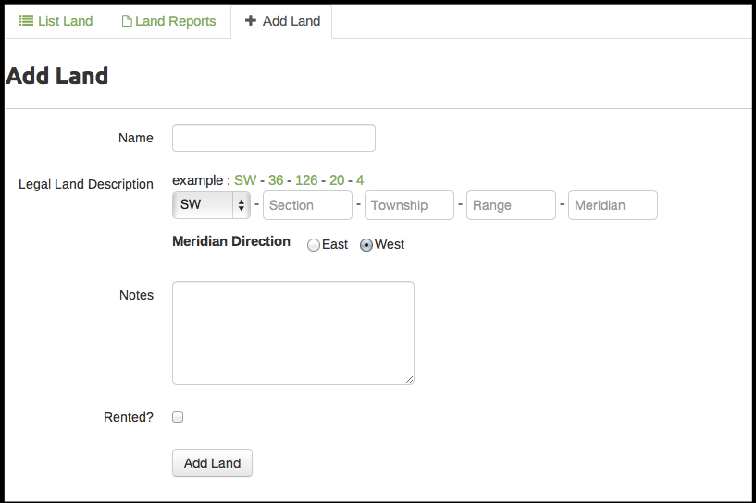This screenshot has width=756, height=503.
Task: Click inside the Meridian field
Action: (x=613, y=205)
